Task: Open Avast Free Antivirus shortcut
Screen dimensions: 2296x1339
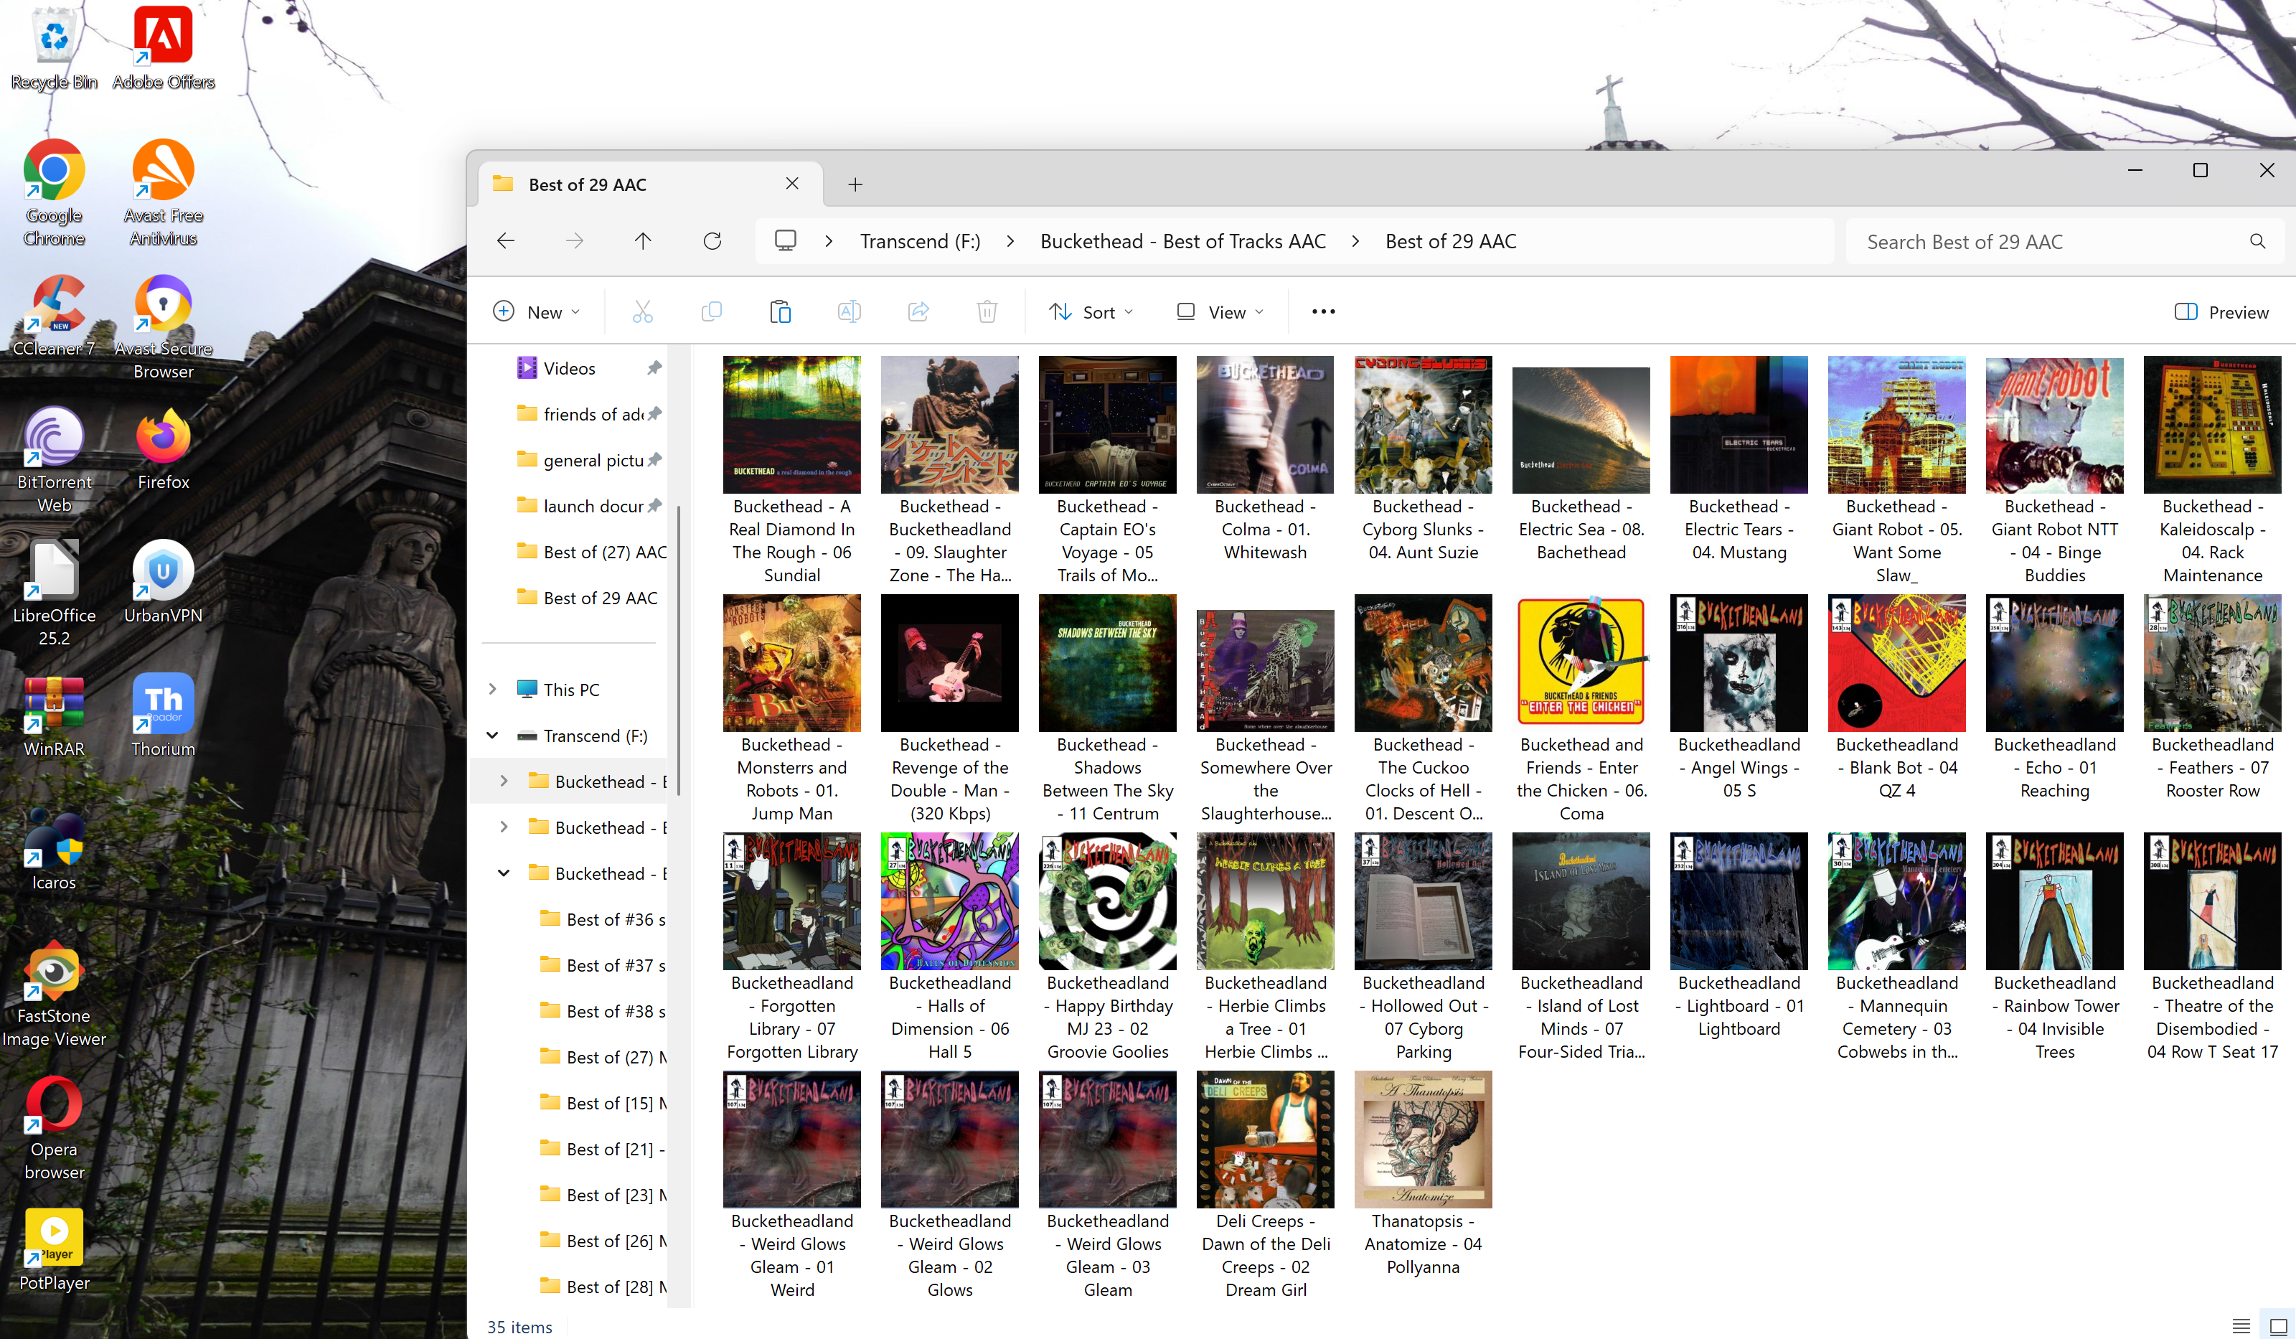Action: tap(163, 193)
